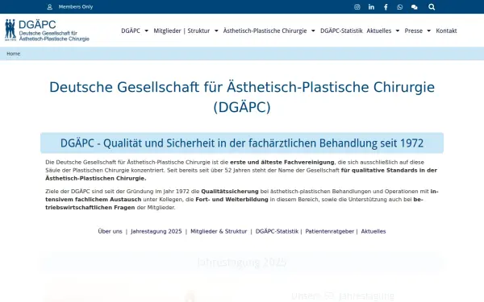Open the Ästhetisch-Plastische Chirurgie menu
This screenshot has height=302, width=484.
coord(265,31)
